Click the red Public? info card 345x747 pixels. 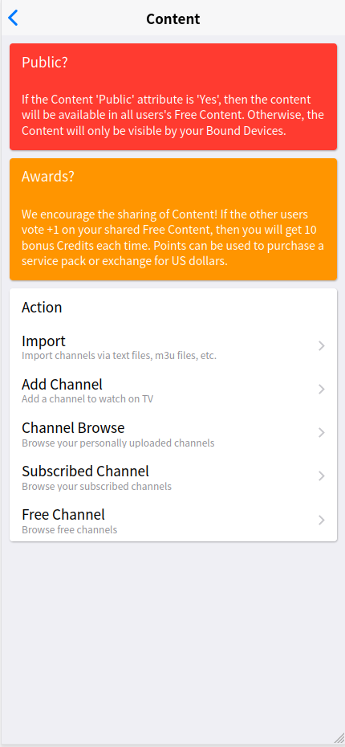[173, 96]
